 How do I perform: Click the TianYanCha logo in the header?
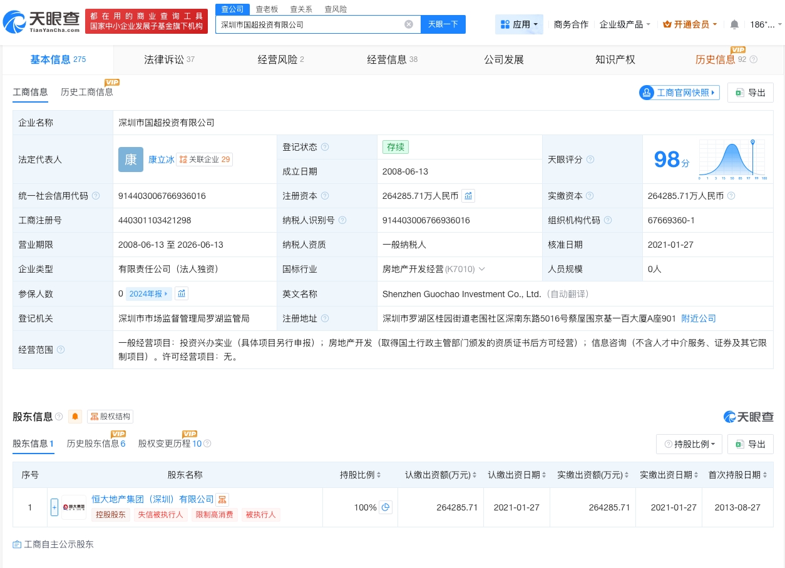click(x=41, y=21)
